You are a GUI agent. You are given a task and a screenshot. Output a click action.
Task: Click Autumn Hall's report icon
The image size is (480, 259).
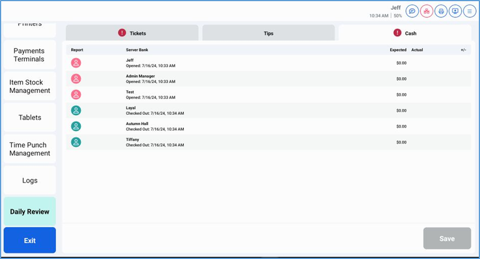tap(76, 126)
